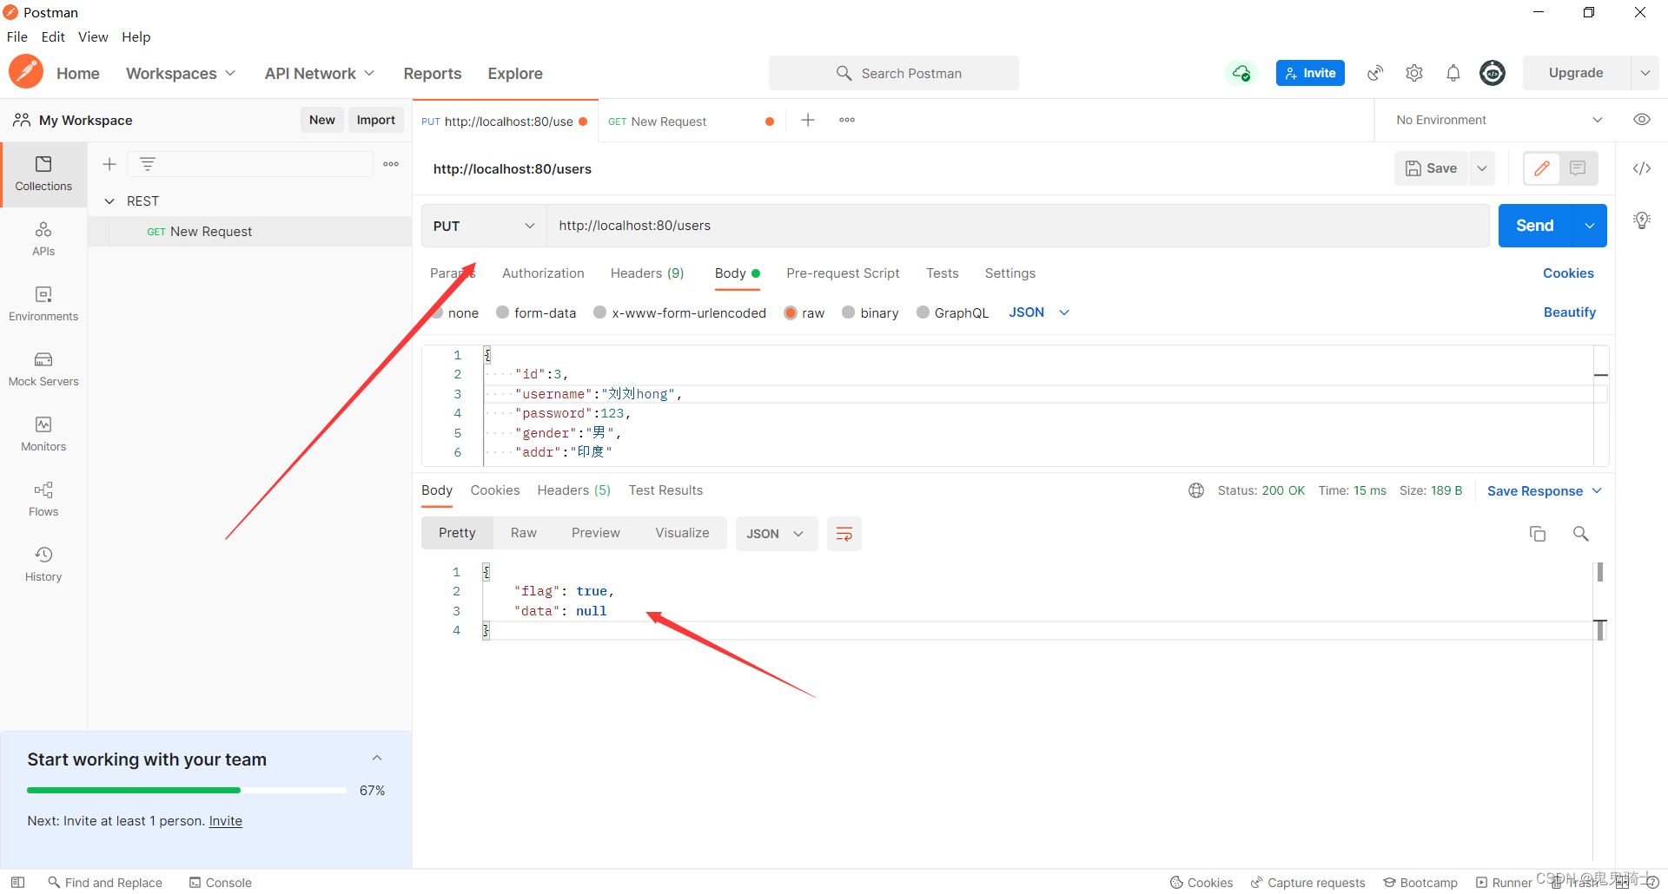Screen dimensions: 1668x894
Task: Click the cloud sync status icon
Action: point(1241,73)
